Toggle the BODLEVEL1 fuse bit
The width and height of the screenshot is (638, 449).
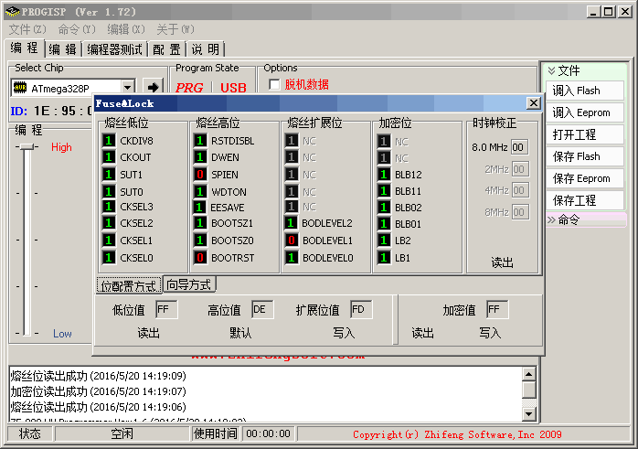point(292,241)
